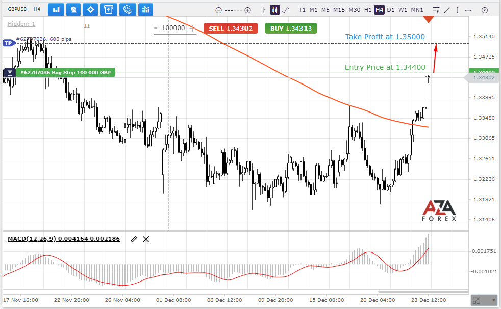This screenshot has height=309, width=501.
Task: Click the blue diamond toolbar button
Action: [x=90, y=10]
